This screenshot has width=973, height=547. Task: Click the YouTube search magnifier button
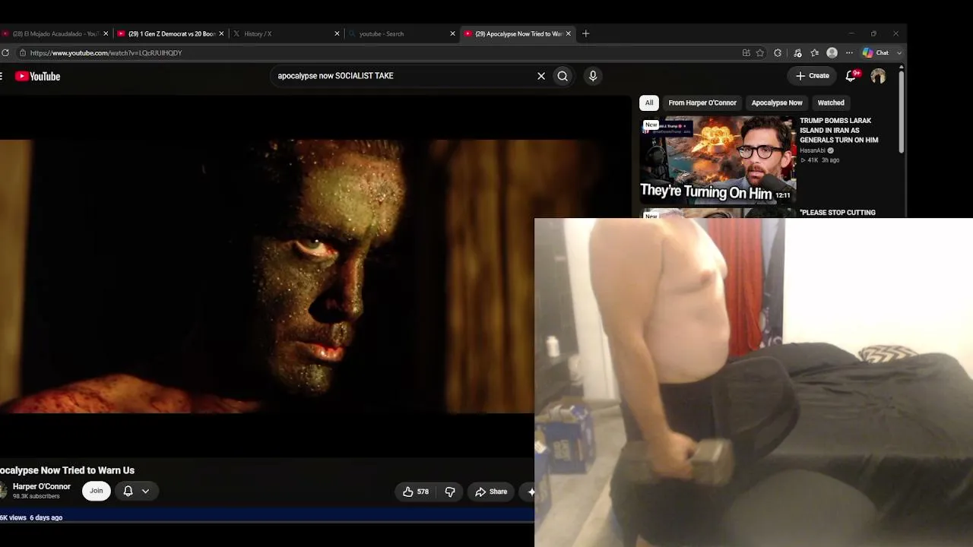[x=563, y=76]
